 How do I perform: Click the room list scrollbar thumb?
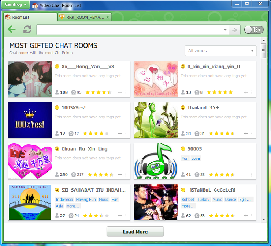click(264, 51)
